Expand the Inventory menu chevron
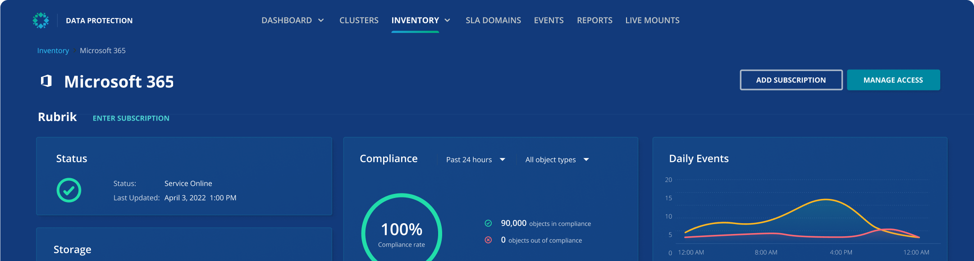This screenshot has height=261, width=974. pos(448,20)
